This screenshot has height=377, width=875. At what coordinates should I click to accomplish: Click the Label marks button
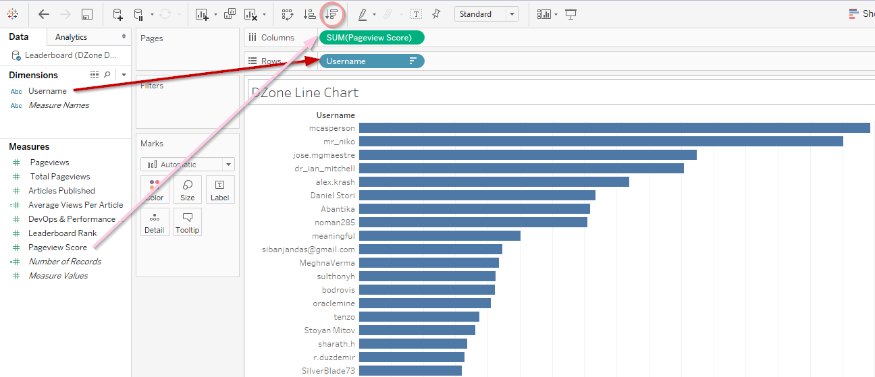point(219,190)
